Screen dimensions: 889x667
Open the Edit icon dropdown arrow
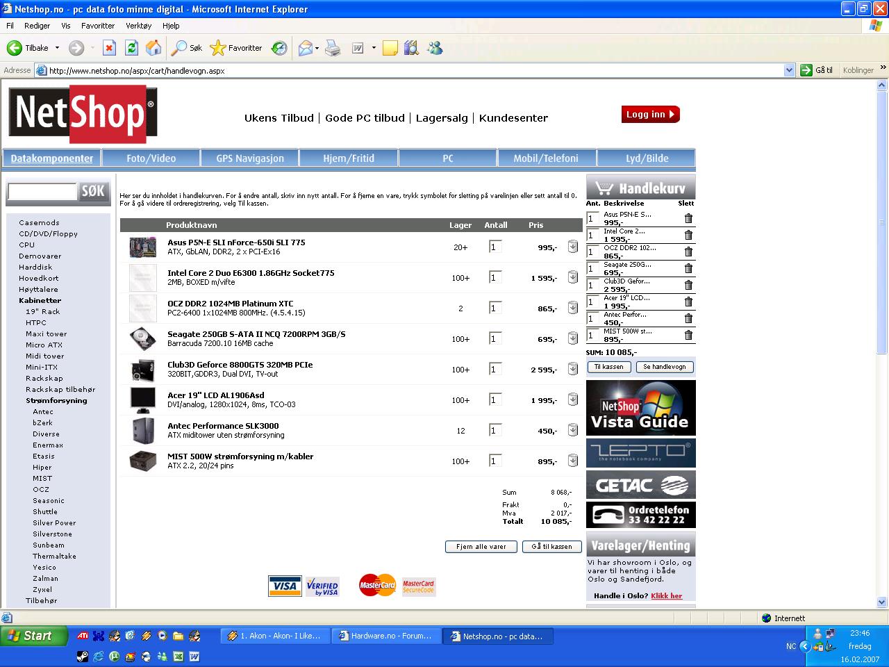pyautogui.click(x=374, y=48)
